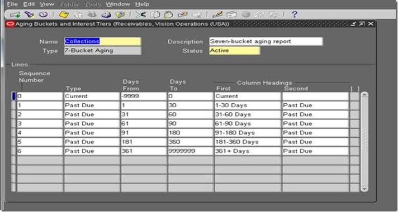Image resolution: width=398 pixels, height=212 pixels.
Task: Open the Help menu
Action: pos(142,4)
